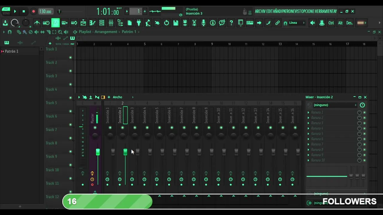Select the pencil draw tool in Playlist

click(19, 32)
